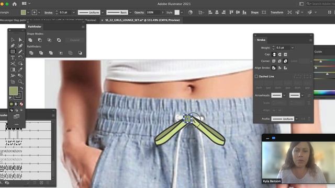Select the Type tool
This screenshot has width=335, height=188.
pyautogui.click(x=13, y=57)
